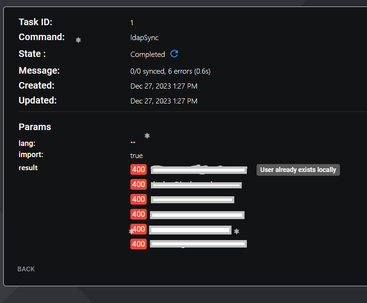Click the fourth red 400 badge
This screenshot has height=303, width=367.
click(x=138, y=214)
